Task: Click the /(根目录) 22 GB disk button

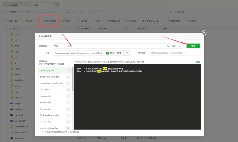Action: [151, 21]
